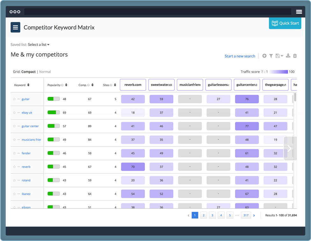This screenshot has height=241, width=311.
Task: Click the Popularity help question icon
Action: coord(62,85)
